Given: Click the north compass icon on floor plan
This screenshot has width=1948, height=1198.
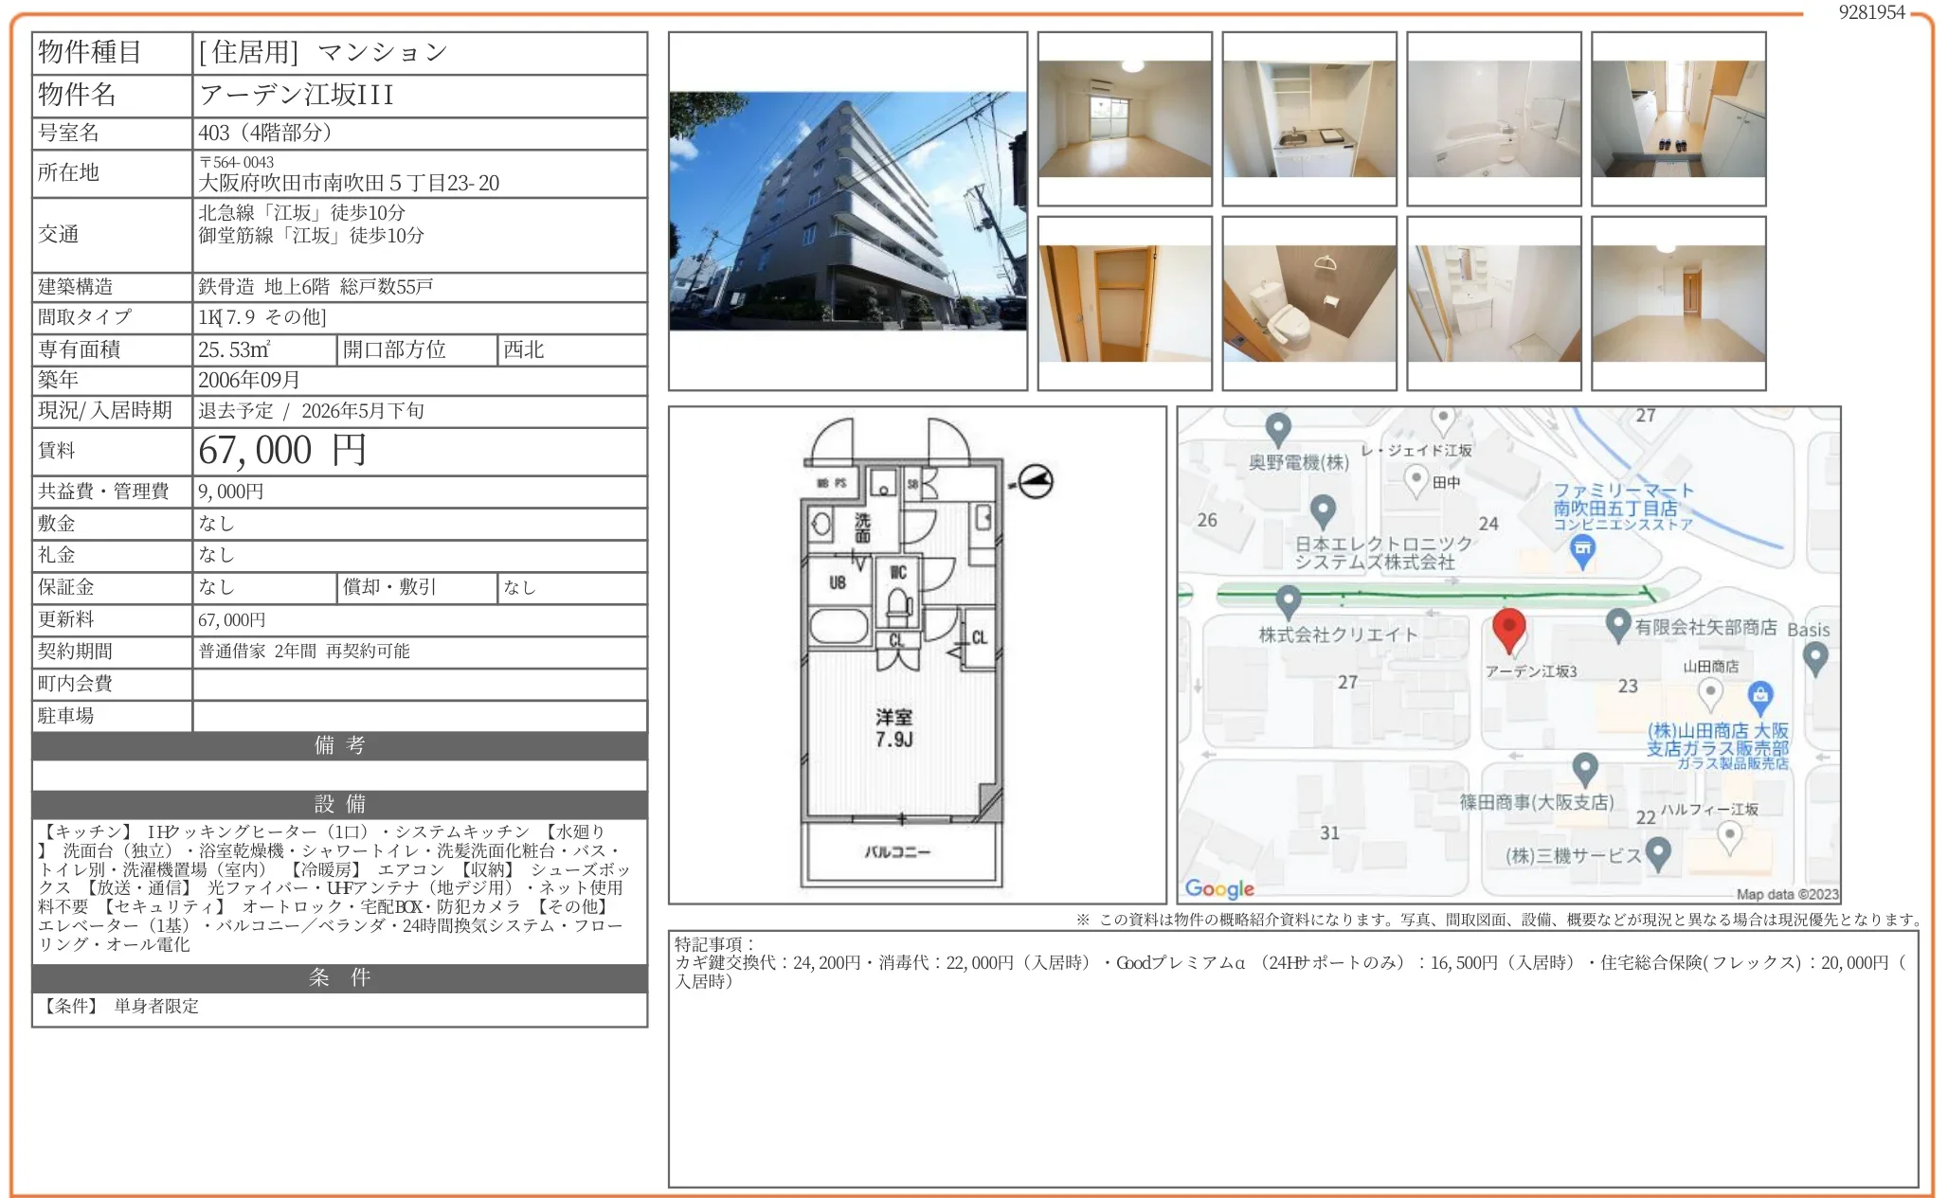Looking at the screenshot, I should (1035, 482).
